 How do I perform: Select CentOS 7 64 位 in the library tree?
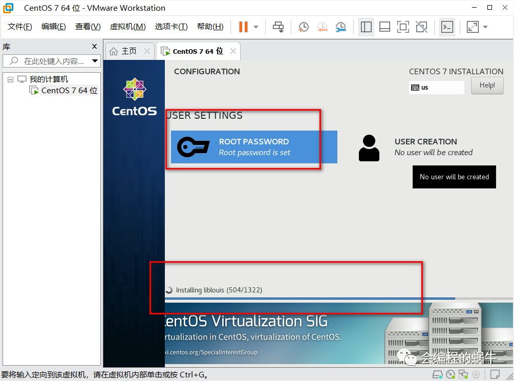click(69, 90)
